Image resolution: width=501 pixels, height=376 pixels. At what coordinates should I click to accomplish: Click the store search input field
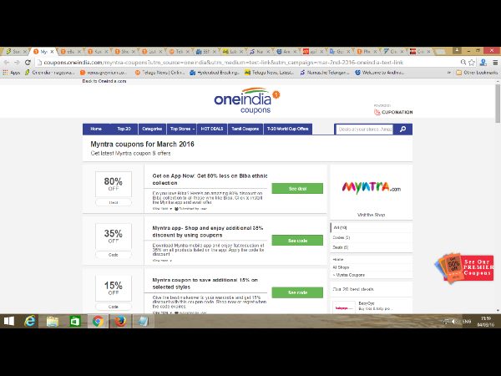click(x=365, y=130)
